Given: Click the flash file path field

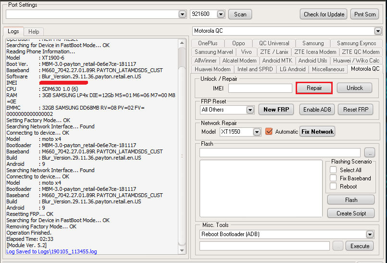Looking at the screenshot, I should click(x=280, y=152).
